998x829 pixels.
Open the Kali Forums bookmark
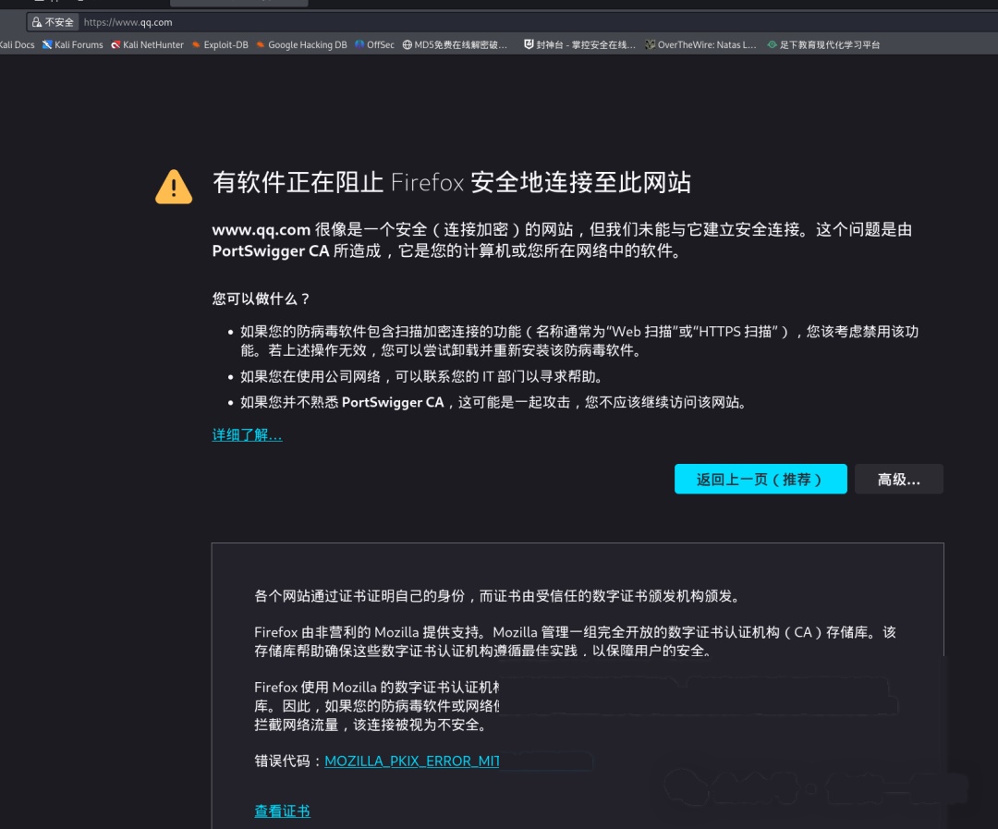point(73,44)
